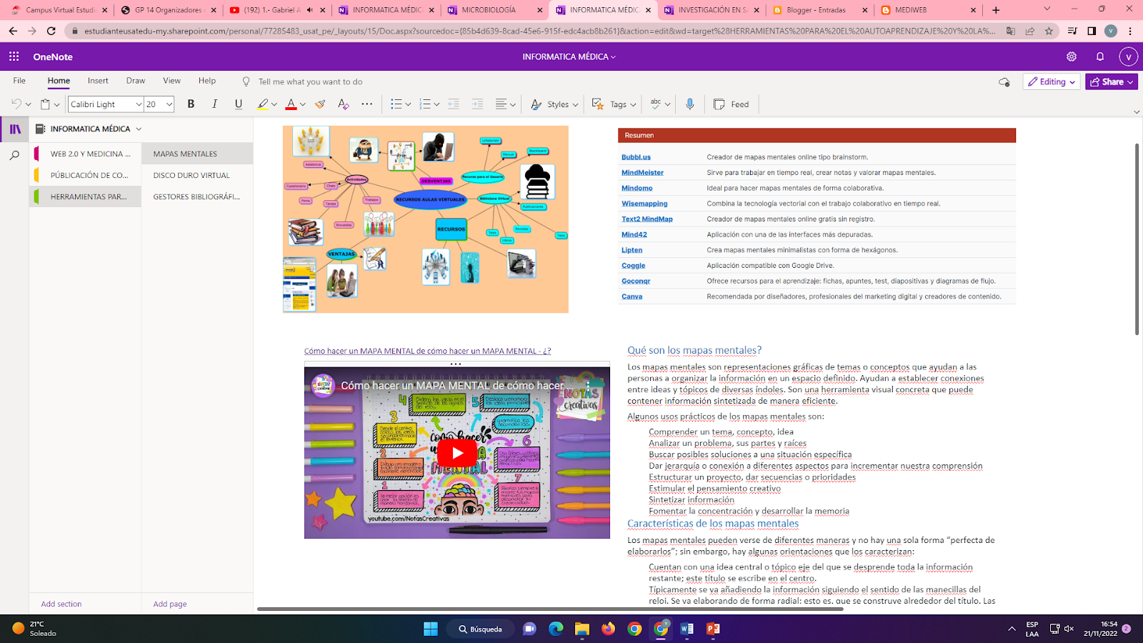
Task: Click the Undo arrow
Action: pos(16,104)
